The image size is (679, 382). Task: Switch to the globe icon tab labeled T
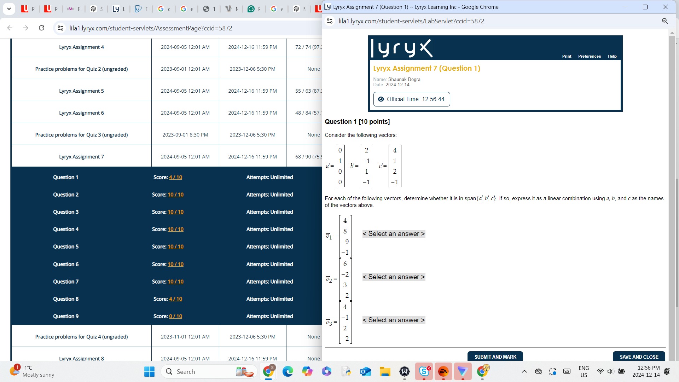coord(209,9)
